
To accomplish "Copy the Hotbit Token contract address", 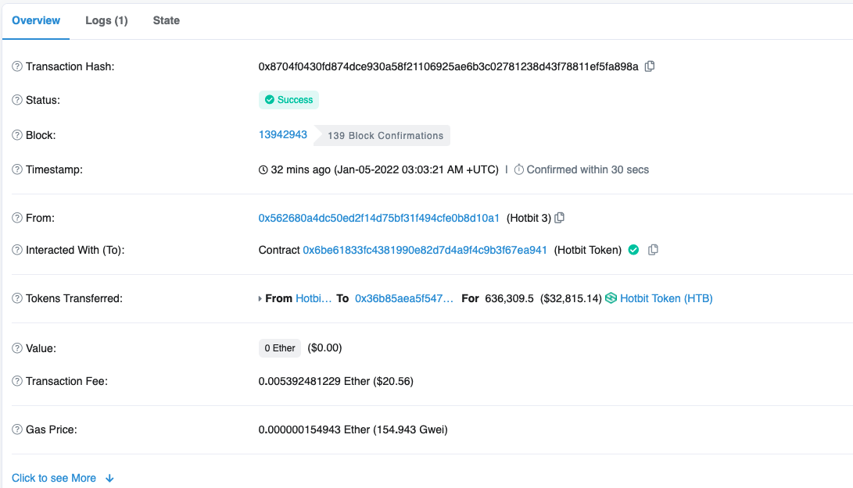I will pyautogui.click(x=653, y=250).
